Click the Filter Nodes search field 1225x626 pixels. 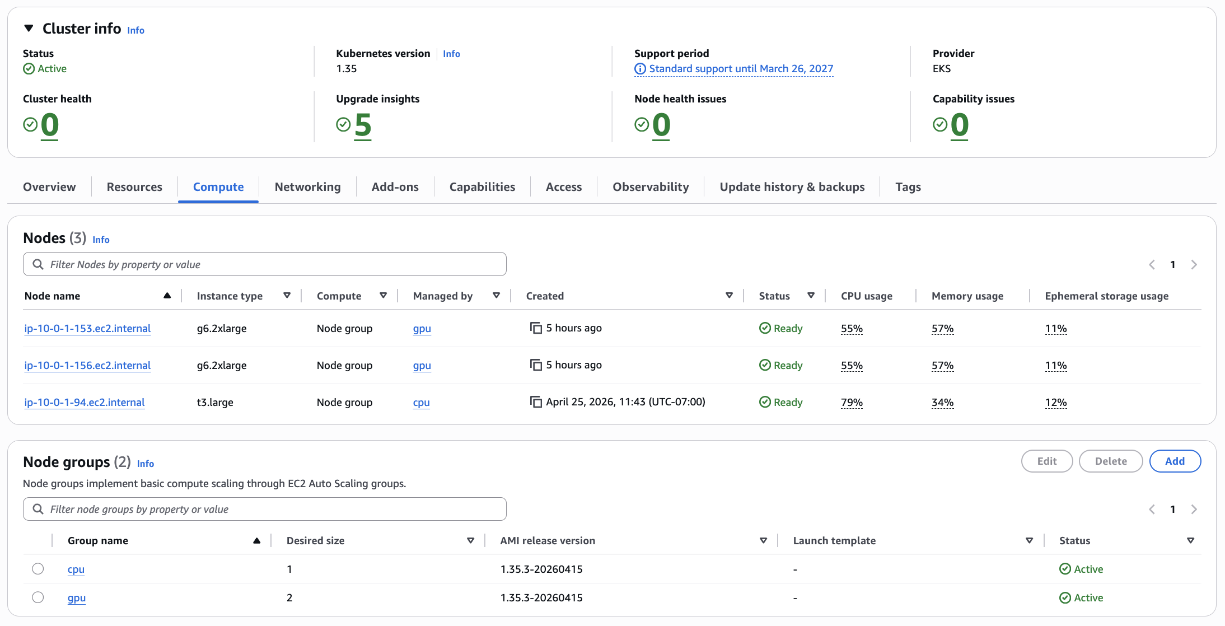point(264,264)
